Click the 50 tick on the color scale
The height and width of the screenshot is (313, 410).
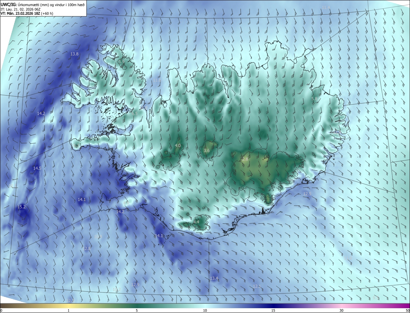pos(407,310)
